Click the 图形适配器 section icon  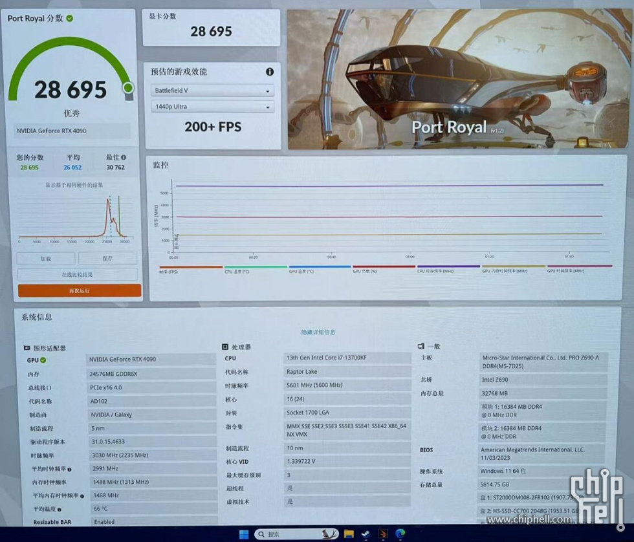click(x=27, y=347)
